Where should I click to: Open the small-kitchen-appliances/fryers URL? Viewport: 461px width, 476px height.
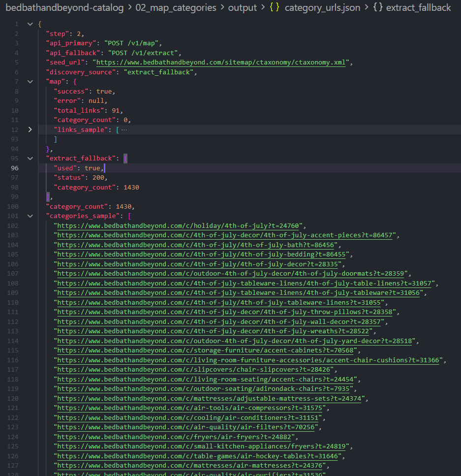pyautogui.click(x=201, y=446)
